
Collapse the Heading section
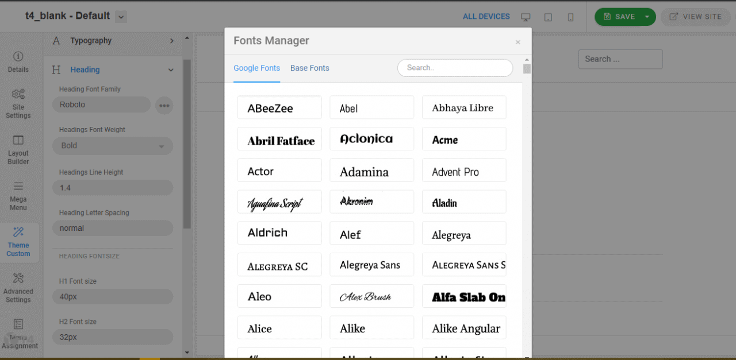pyautogui.click(x=171, y=69)
